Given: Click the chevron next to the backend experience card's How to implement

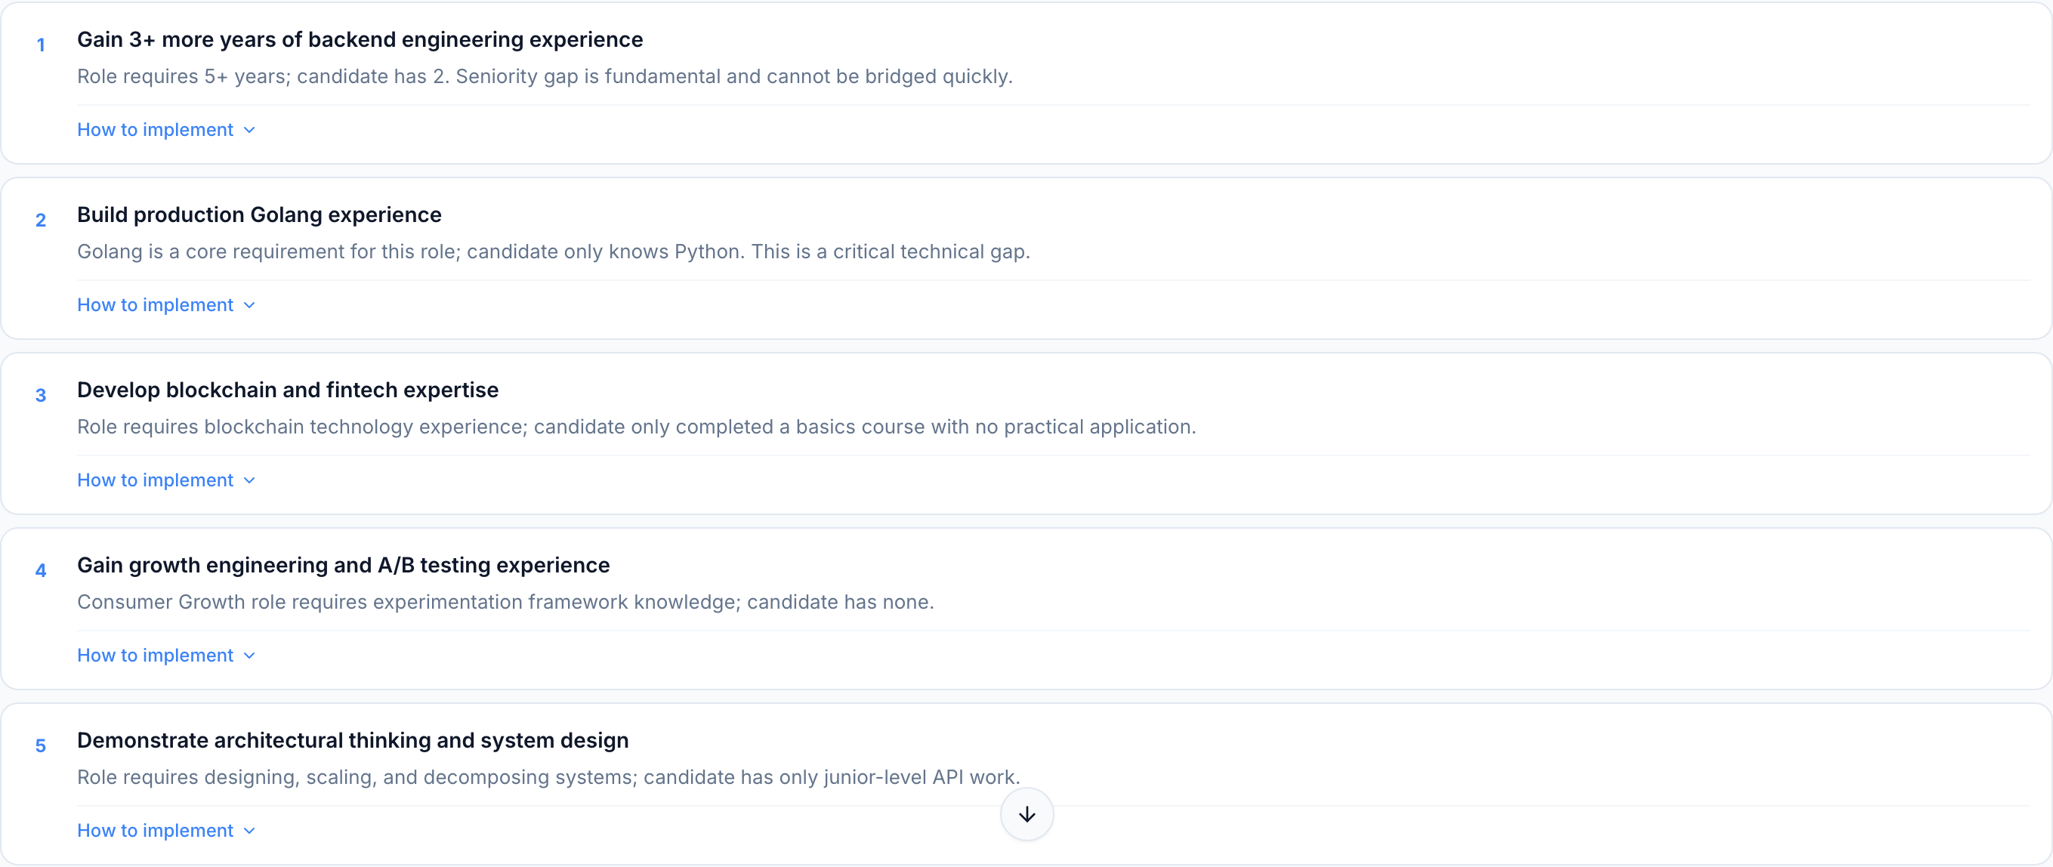Looking at the screenshot, I should click(249, 130).
